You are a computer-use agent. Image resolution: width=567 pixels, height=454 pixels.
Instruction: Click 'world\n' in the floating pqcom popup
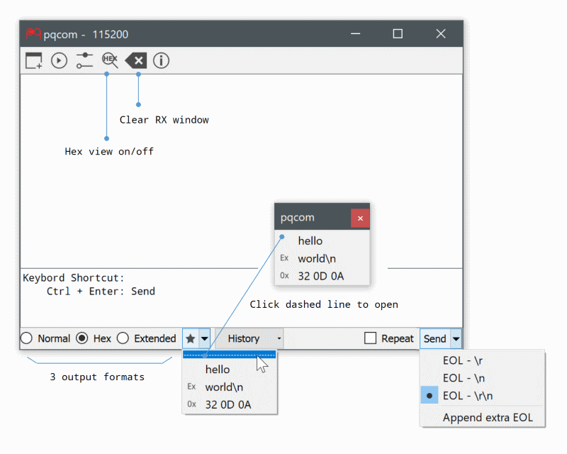click(322, 258)
